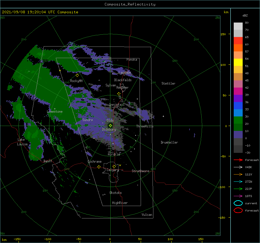Click the magenta swatch in dBZ legend
The image size is (260, 243).
point(238,91)
